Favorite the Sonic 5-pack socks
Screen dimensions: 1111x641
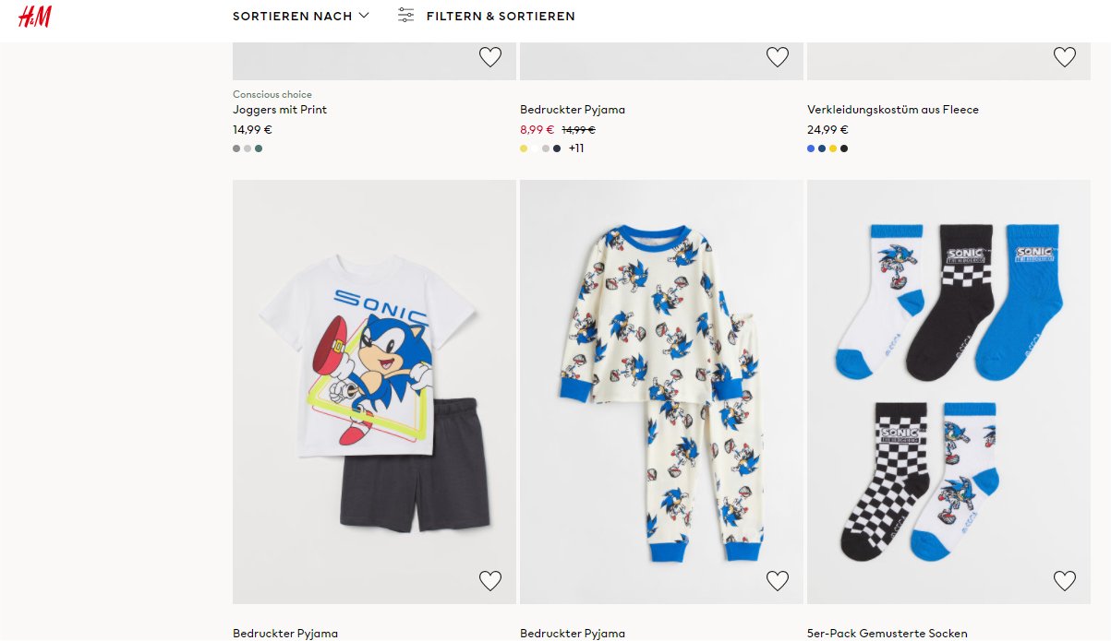click(x=1065, y=580)
